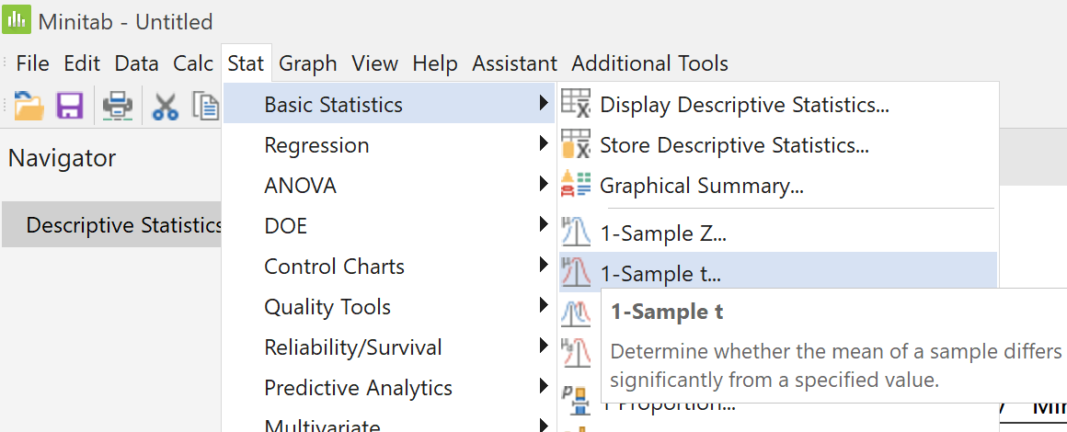
Task: Close the open Stat menu
Action: point(246,63)
